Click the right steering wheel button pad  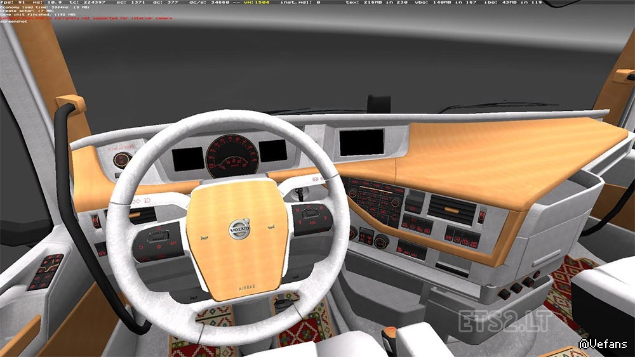pyautogui.click(x=312, y=218)
